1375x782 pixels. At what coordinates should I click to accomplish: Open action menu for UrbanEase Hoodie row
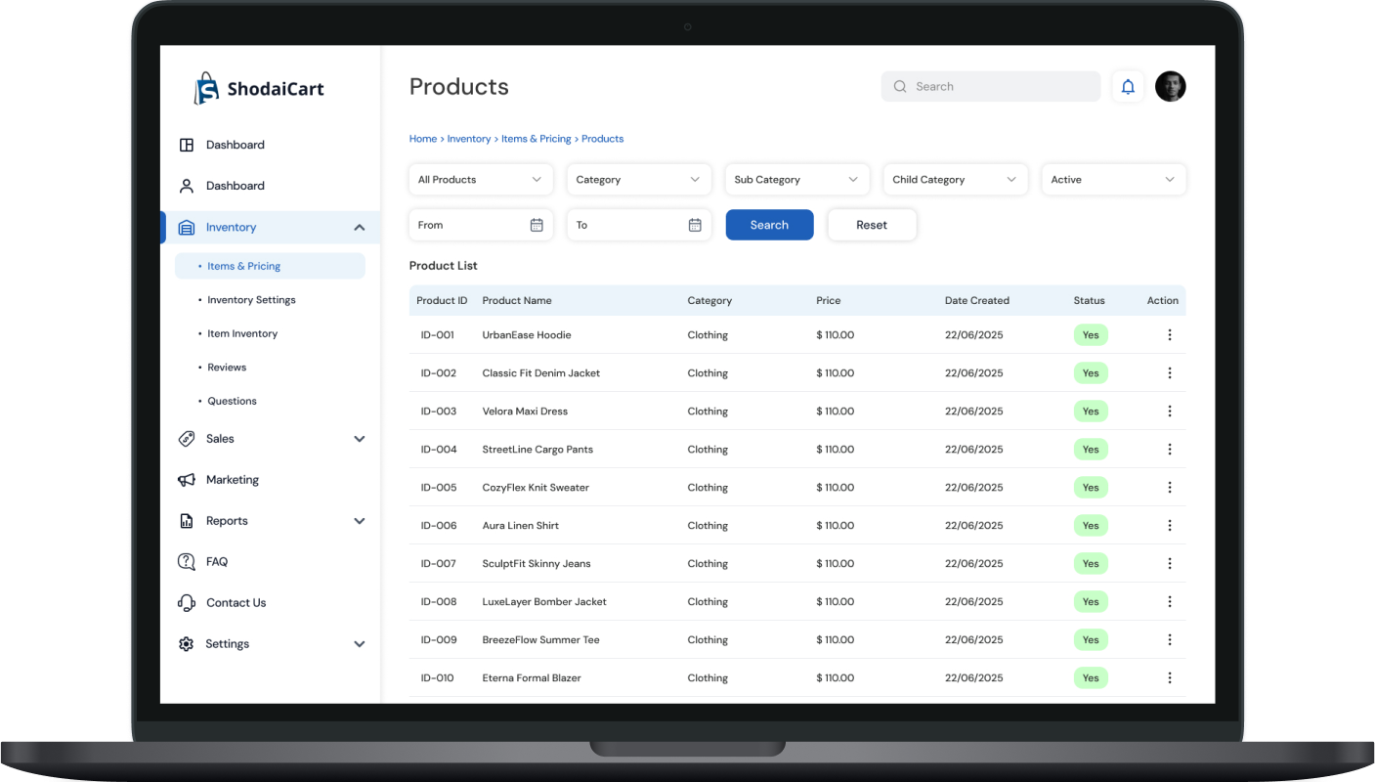(1169, 335)
